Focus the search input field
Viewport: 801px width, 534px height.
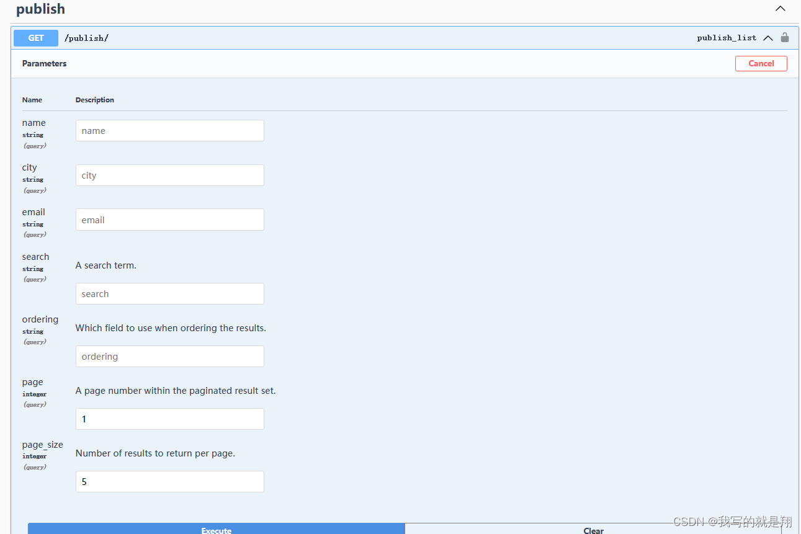170,294
